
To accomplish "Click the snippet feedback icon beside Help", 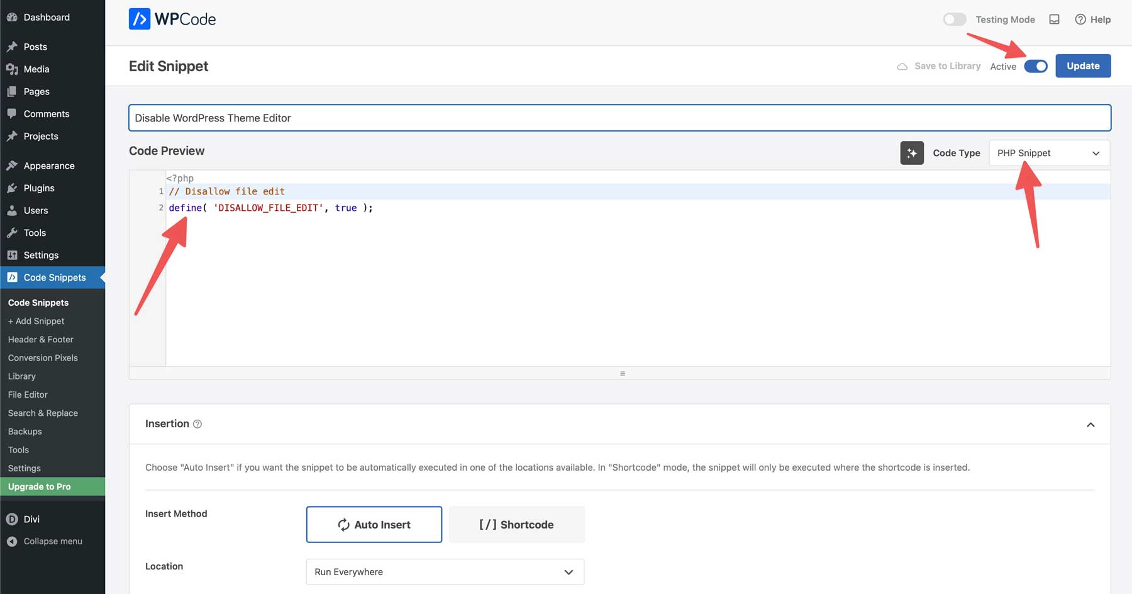I will [1054, 19].
